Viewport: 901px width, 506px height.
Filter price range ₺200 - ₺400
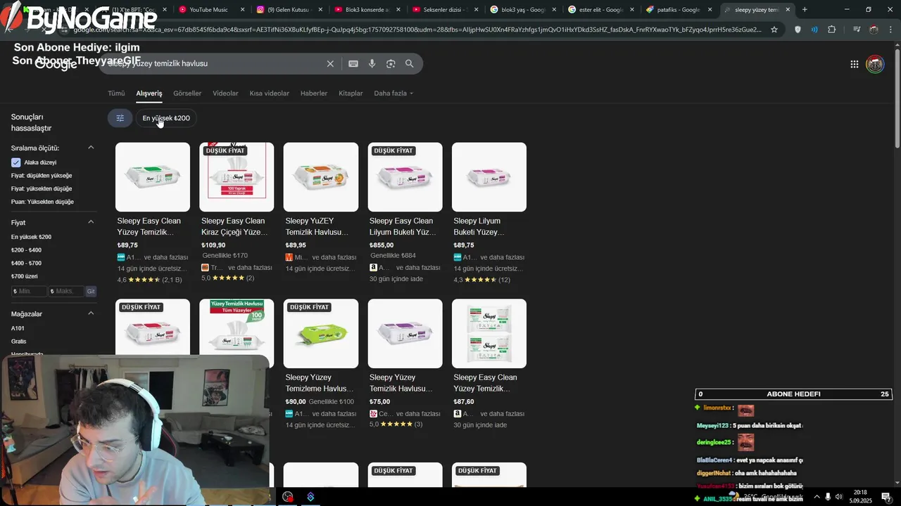[x=26, y=250]
